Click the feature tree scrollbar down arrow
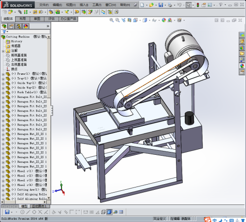 tap(49, 198)
